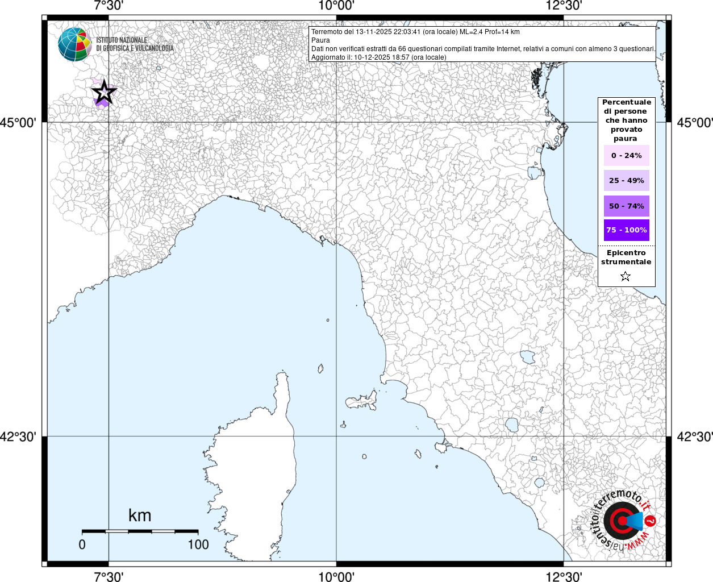Click the top 7°30' longitude label
Screen dimensions: 713x582
[109, 6]
